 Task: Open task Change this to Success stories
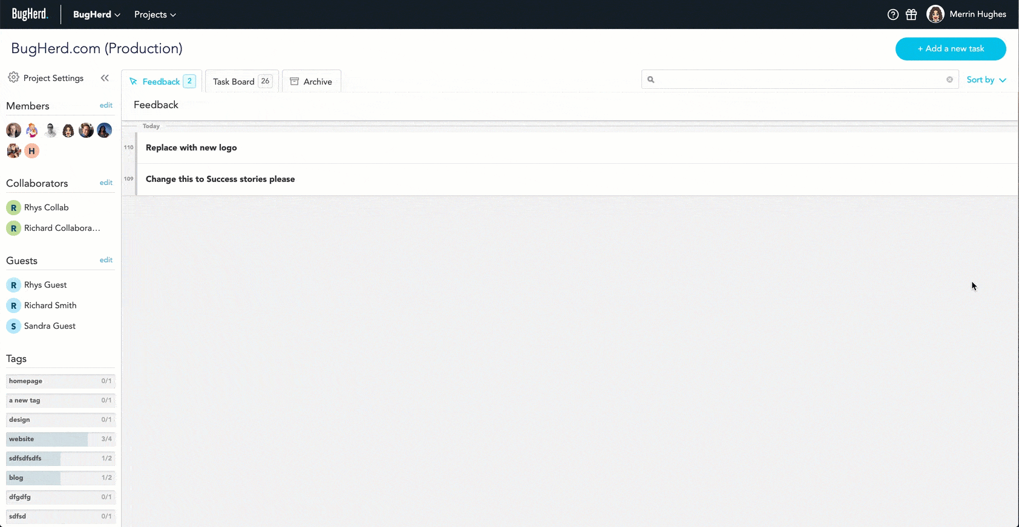[220, 179]
